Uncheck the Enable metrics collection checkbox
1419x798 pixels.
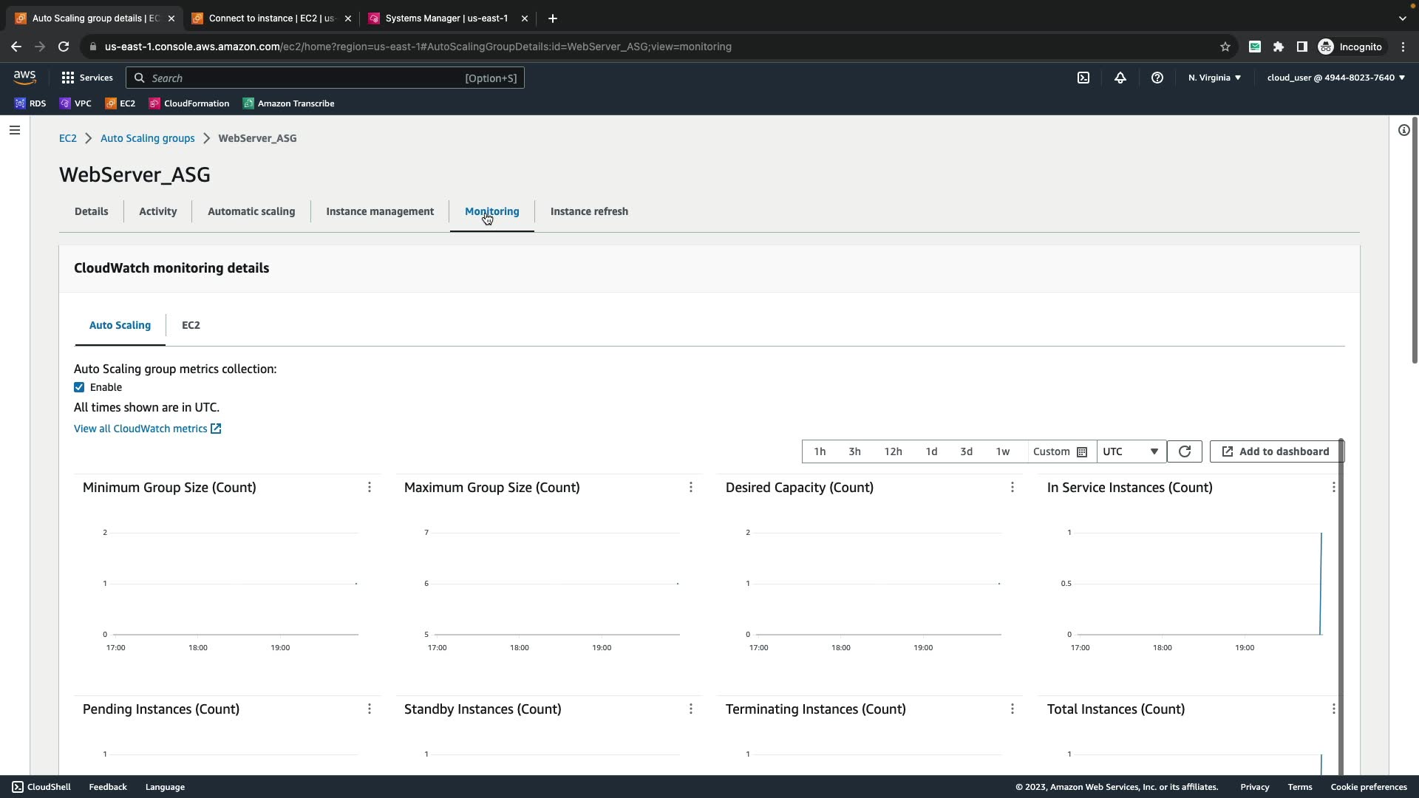click(x=79, y=387)
